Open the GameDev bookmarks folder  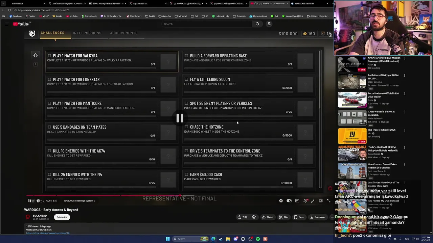tap(165, 16)
